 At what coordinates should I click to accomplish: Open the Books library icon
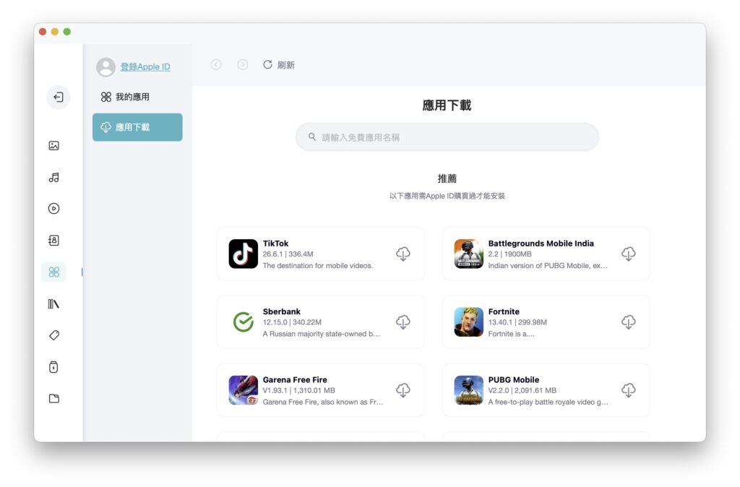[x=53, y=304]
